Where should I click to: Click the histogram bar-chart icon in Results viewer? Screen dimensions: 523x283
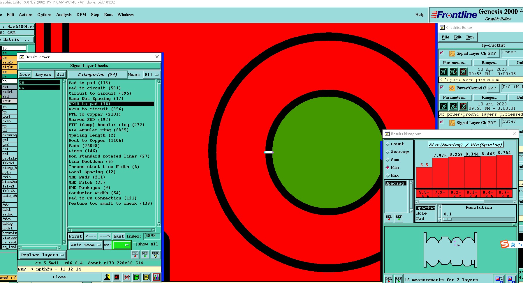[x=156, y=277]
